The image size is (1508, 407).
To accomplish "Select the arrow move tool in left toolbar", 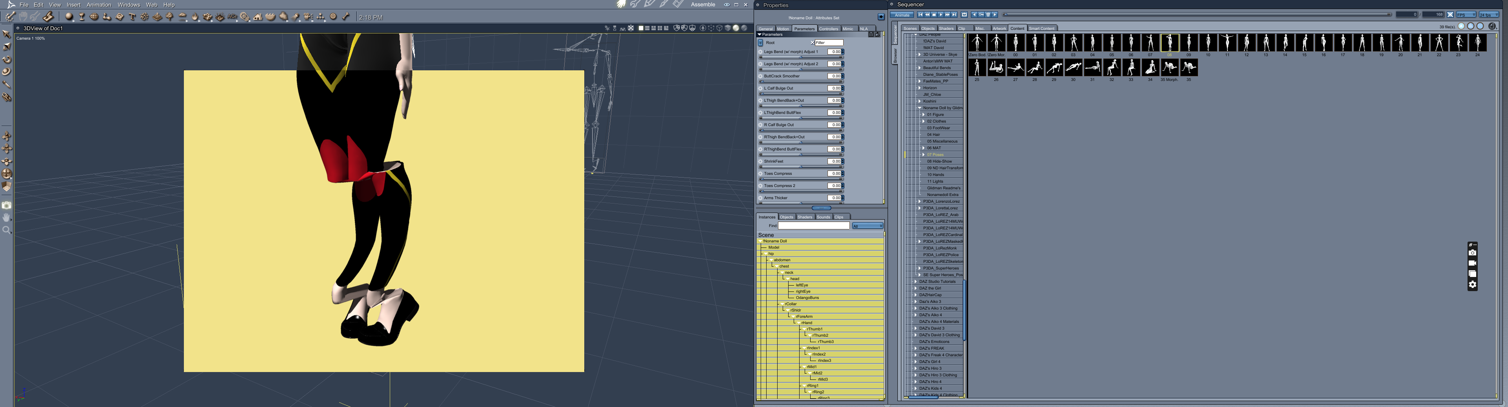I will 6,34.
